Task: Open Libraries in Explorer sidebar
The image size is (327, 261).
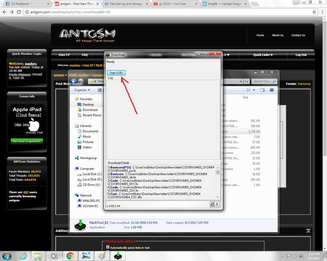Action: [x=85, y=126]
